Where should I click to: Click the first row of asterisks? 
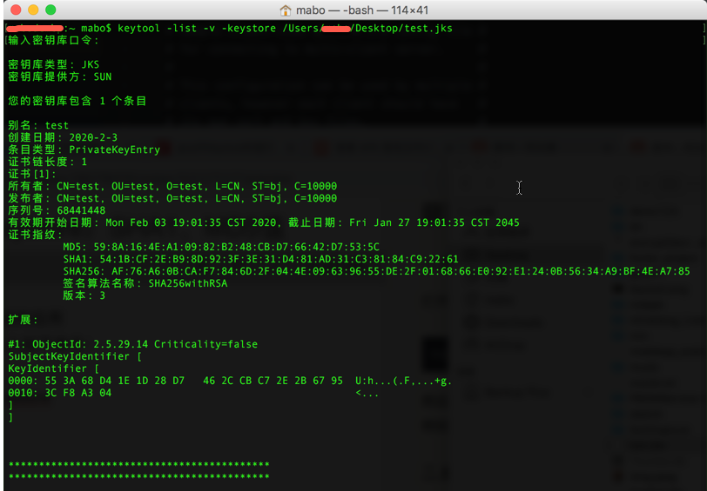click(x=139, y=464)
